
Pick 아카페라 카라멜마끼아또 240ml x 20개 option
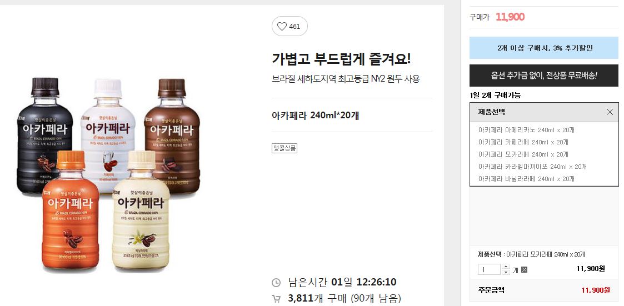(x=532, y=167)
